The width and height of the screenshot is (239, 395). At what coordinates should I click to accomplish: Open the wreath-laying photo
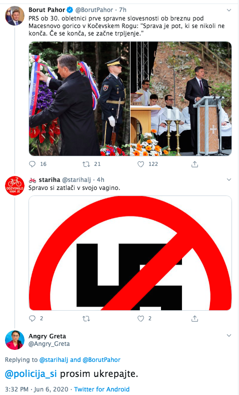point(79,99)
